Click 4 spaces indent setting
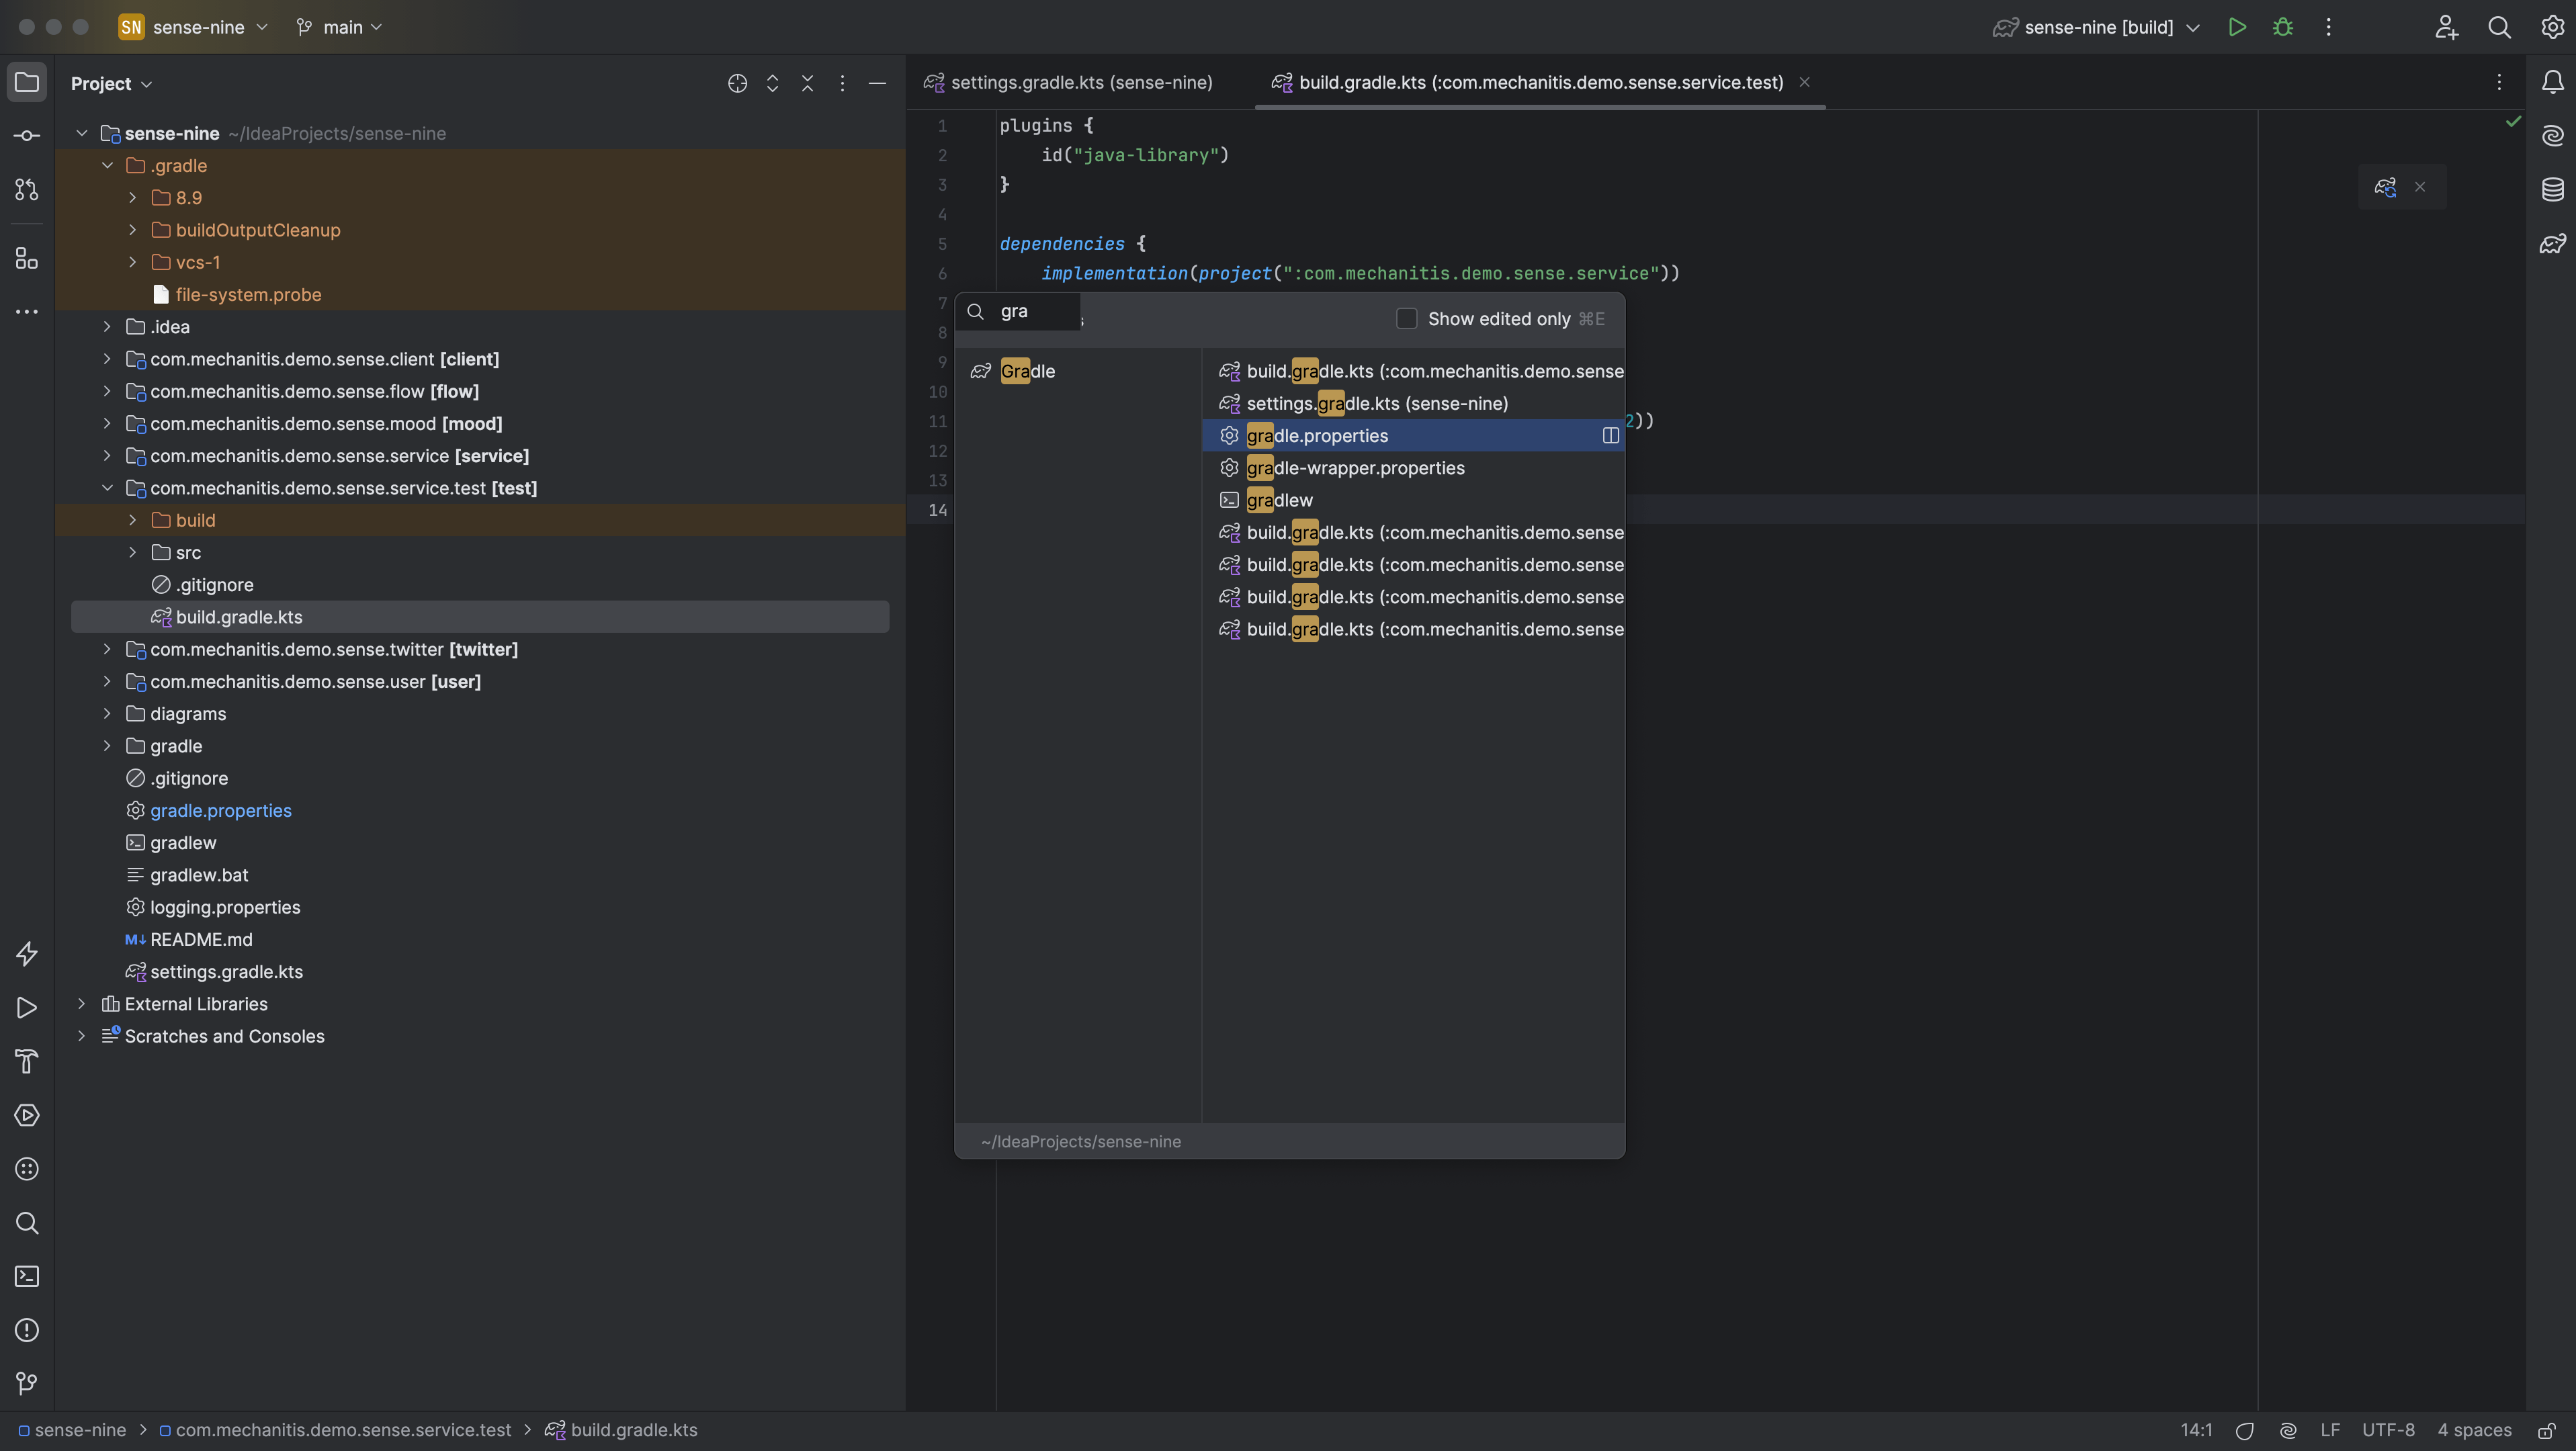This screenshot has height=1451, width=2576. click(x=2474, y=1430)
